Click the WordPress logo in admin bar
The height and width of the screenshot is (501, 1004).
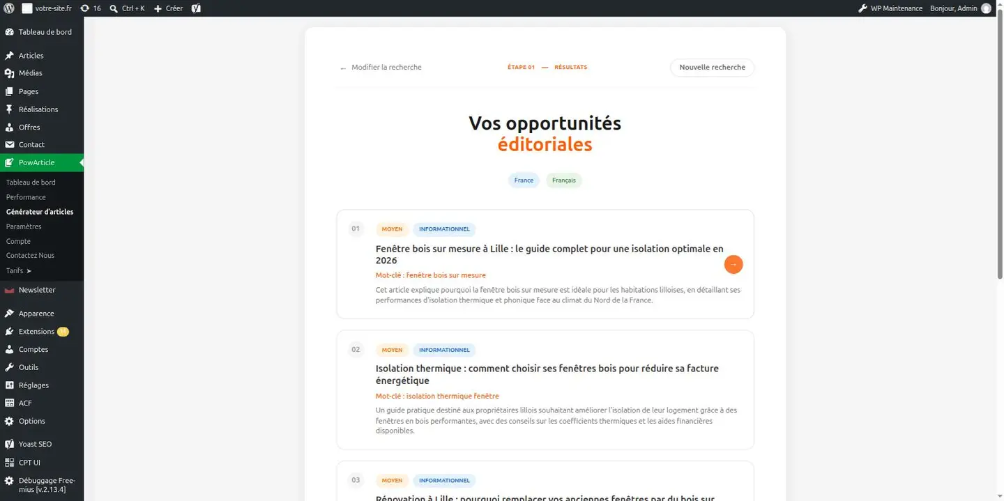click(x=9, y=8)
